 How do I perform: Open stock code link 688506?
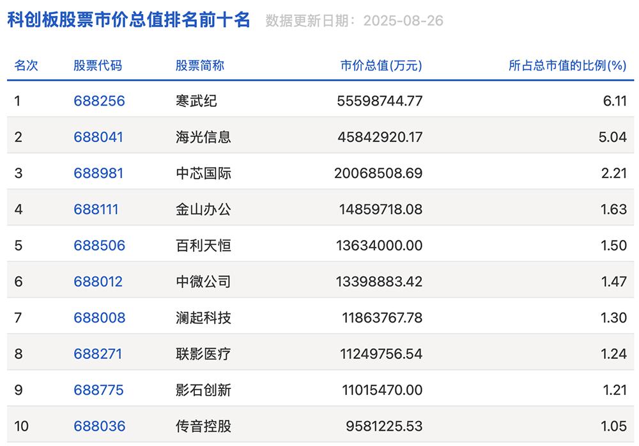pyautogui.click(x=99, y=246)
